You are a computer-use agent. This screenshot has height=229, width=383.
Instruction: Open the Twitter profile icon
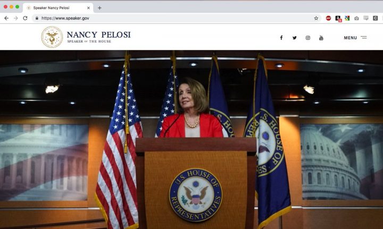[x=295, y=38]
